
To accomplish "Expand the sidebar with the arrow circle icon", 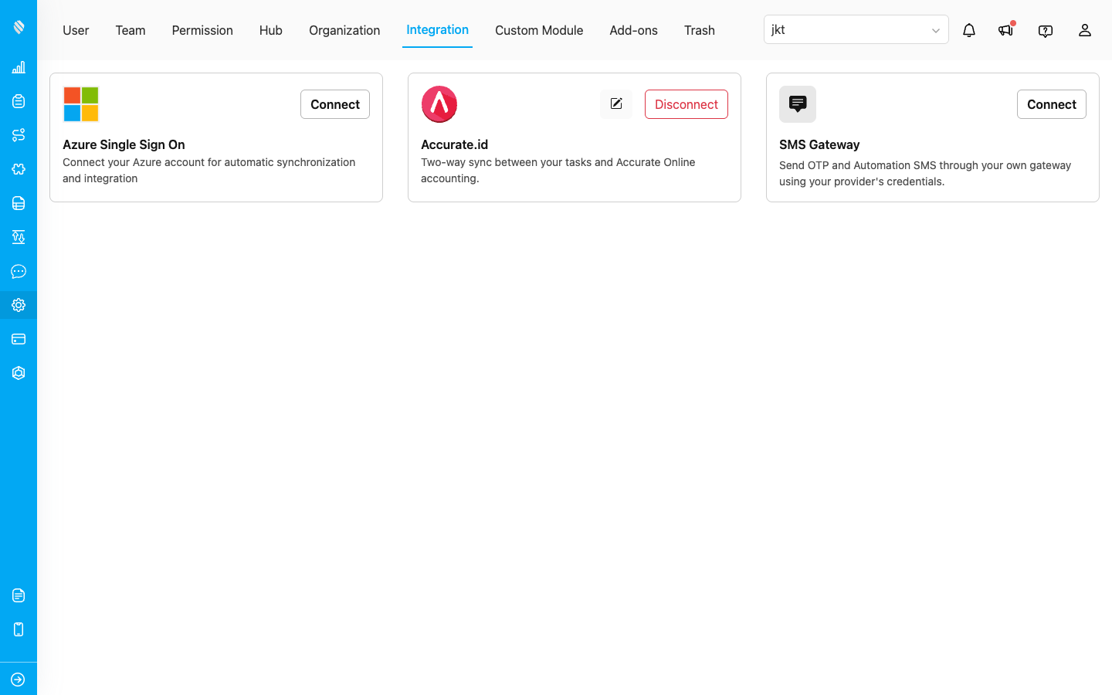I will point(19,680).
